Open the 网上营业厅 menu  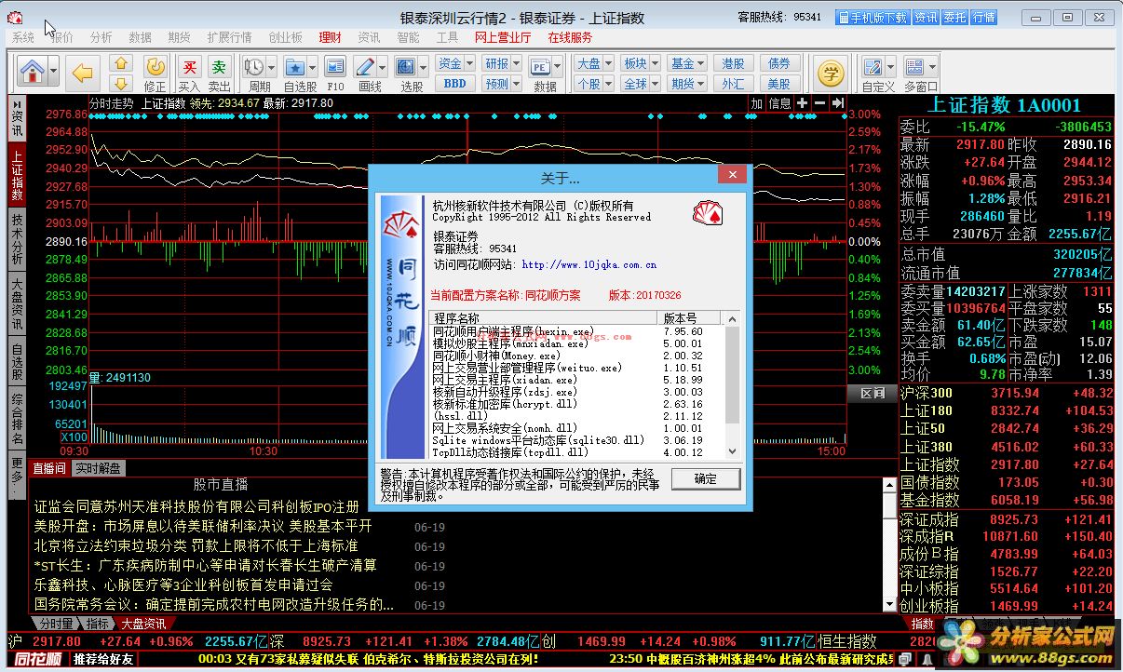pos(503,37)
